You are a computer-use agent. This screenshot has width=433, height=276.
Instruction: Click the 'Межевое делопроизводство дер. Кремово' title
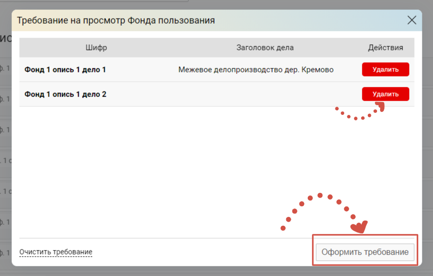(256, 69)
